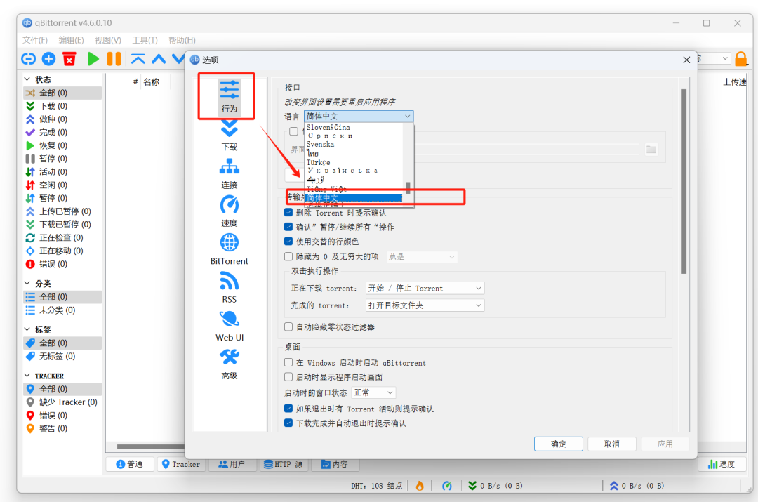Viewport: 758px width, 502px height.
Task: Click the move up queue icon
Action: [x=159, y=59]
